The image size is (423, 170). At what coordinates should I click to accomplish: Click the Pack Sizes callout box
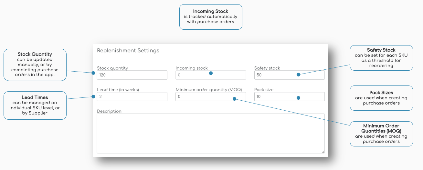381,98
